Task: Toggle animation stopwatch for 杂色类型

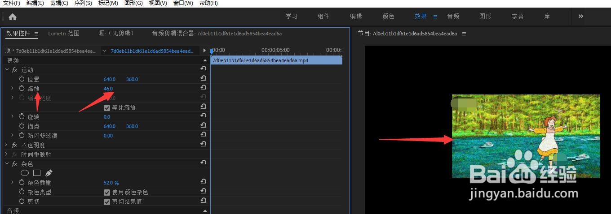Action: tap(22, 192)
